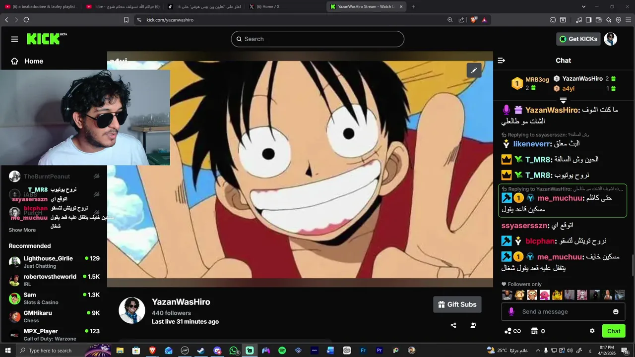Click username ssyasersszn in chat

pos(524,226)
